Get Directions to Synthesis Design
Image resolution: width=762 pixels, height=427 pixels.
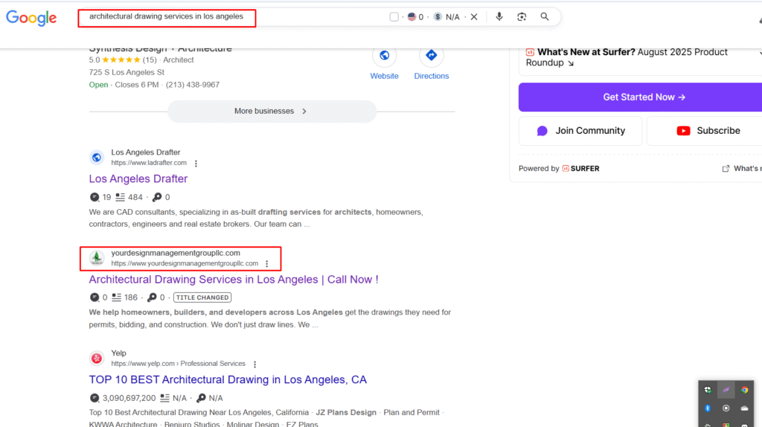(431, 55)
